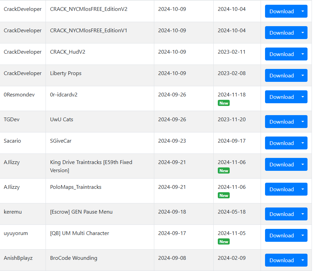The image size is (316, 271).
Task: Download PoloMaps_Traintracks
Action: pyautogui.click(x=282, y=189)
